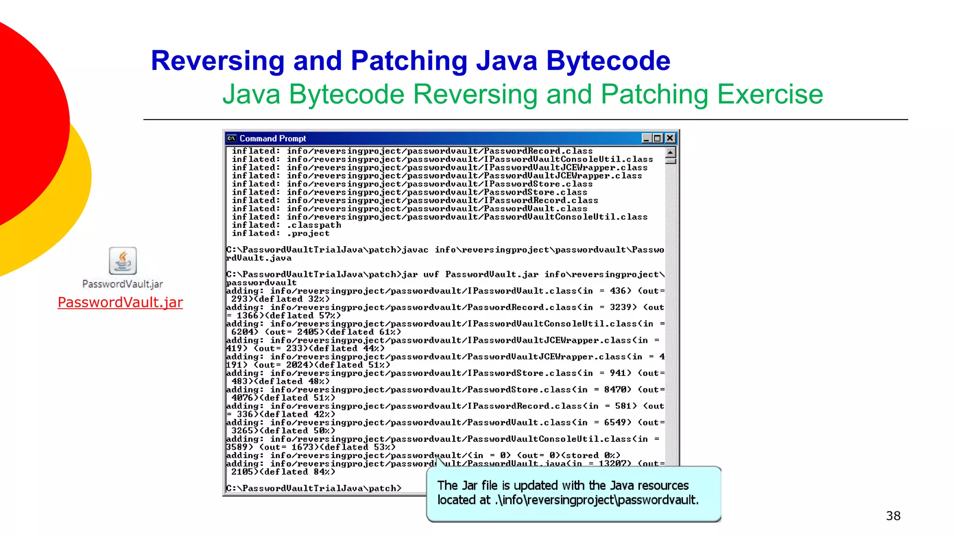Screen dimensions: 956x538
Task: Click the 'stored 0%' adding line
Action: pyautogui.click(x=423, y=455)
